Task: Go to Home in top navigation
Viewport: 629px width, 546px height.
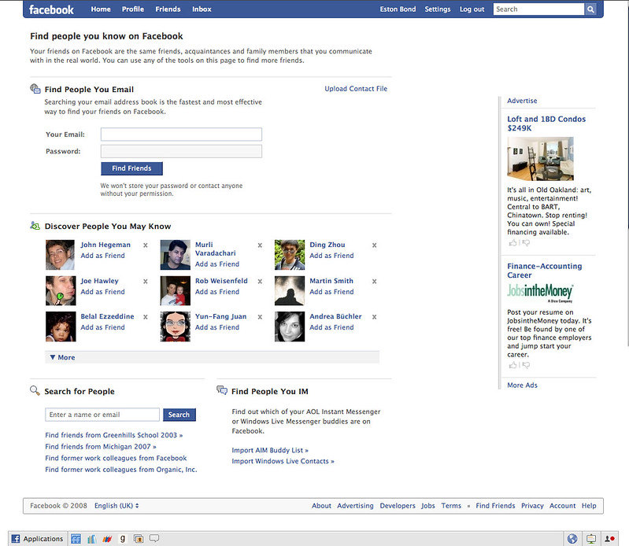Action: (101, 9)
